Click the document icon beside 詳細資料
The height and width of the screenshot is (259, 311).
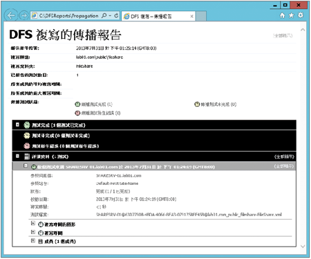27,157
